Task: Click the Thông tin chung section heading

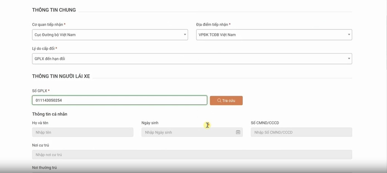Action: click(54, 10)
